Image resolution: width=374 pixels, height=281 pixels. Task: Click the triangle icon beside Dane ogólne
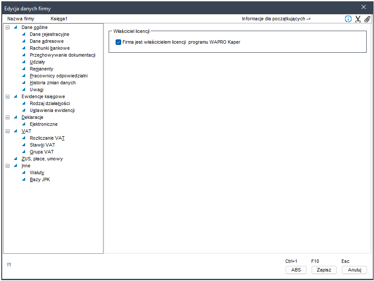[x=16, y=27]
